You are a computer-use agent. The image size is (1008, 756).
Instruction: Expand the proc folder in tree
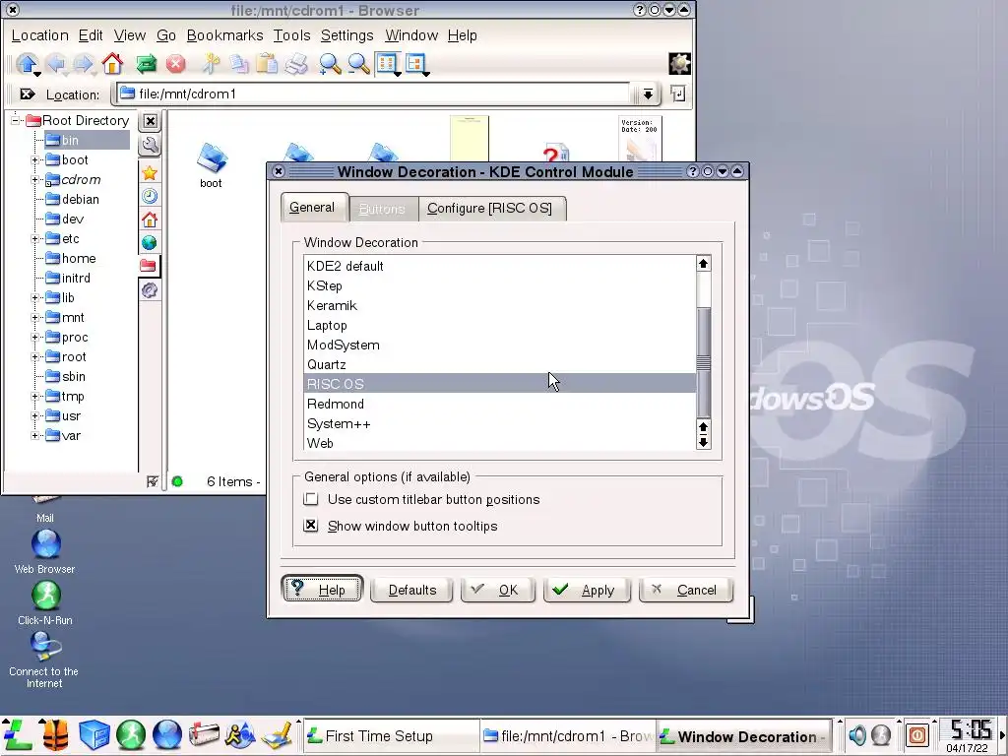(x=35, y=338)
